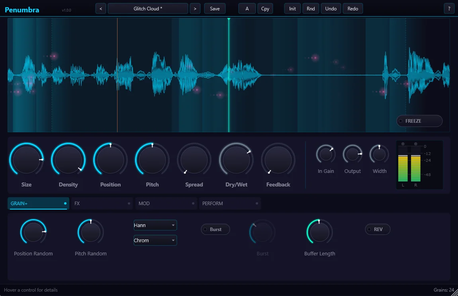
Task: Click the Output knob
Action: point(352,154)
